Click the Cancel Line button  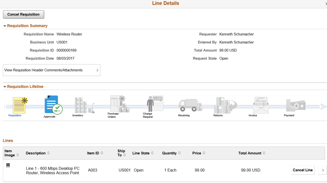click(x=303, y=170)
